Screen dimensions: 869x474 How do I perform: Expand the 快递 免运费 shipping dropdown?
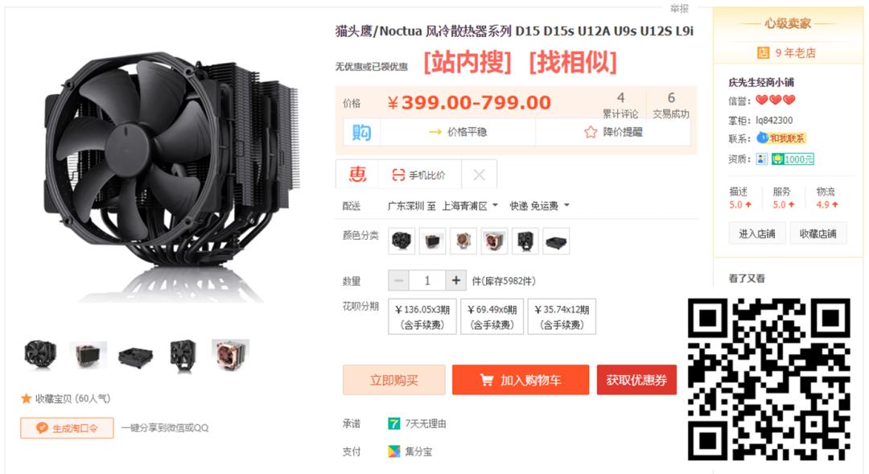(539, 206)
